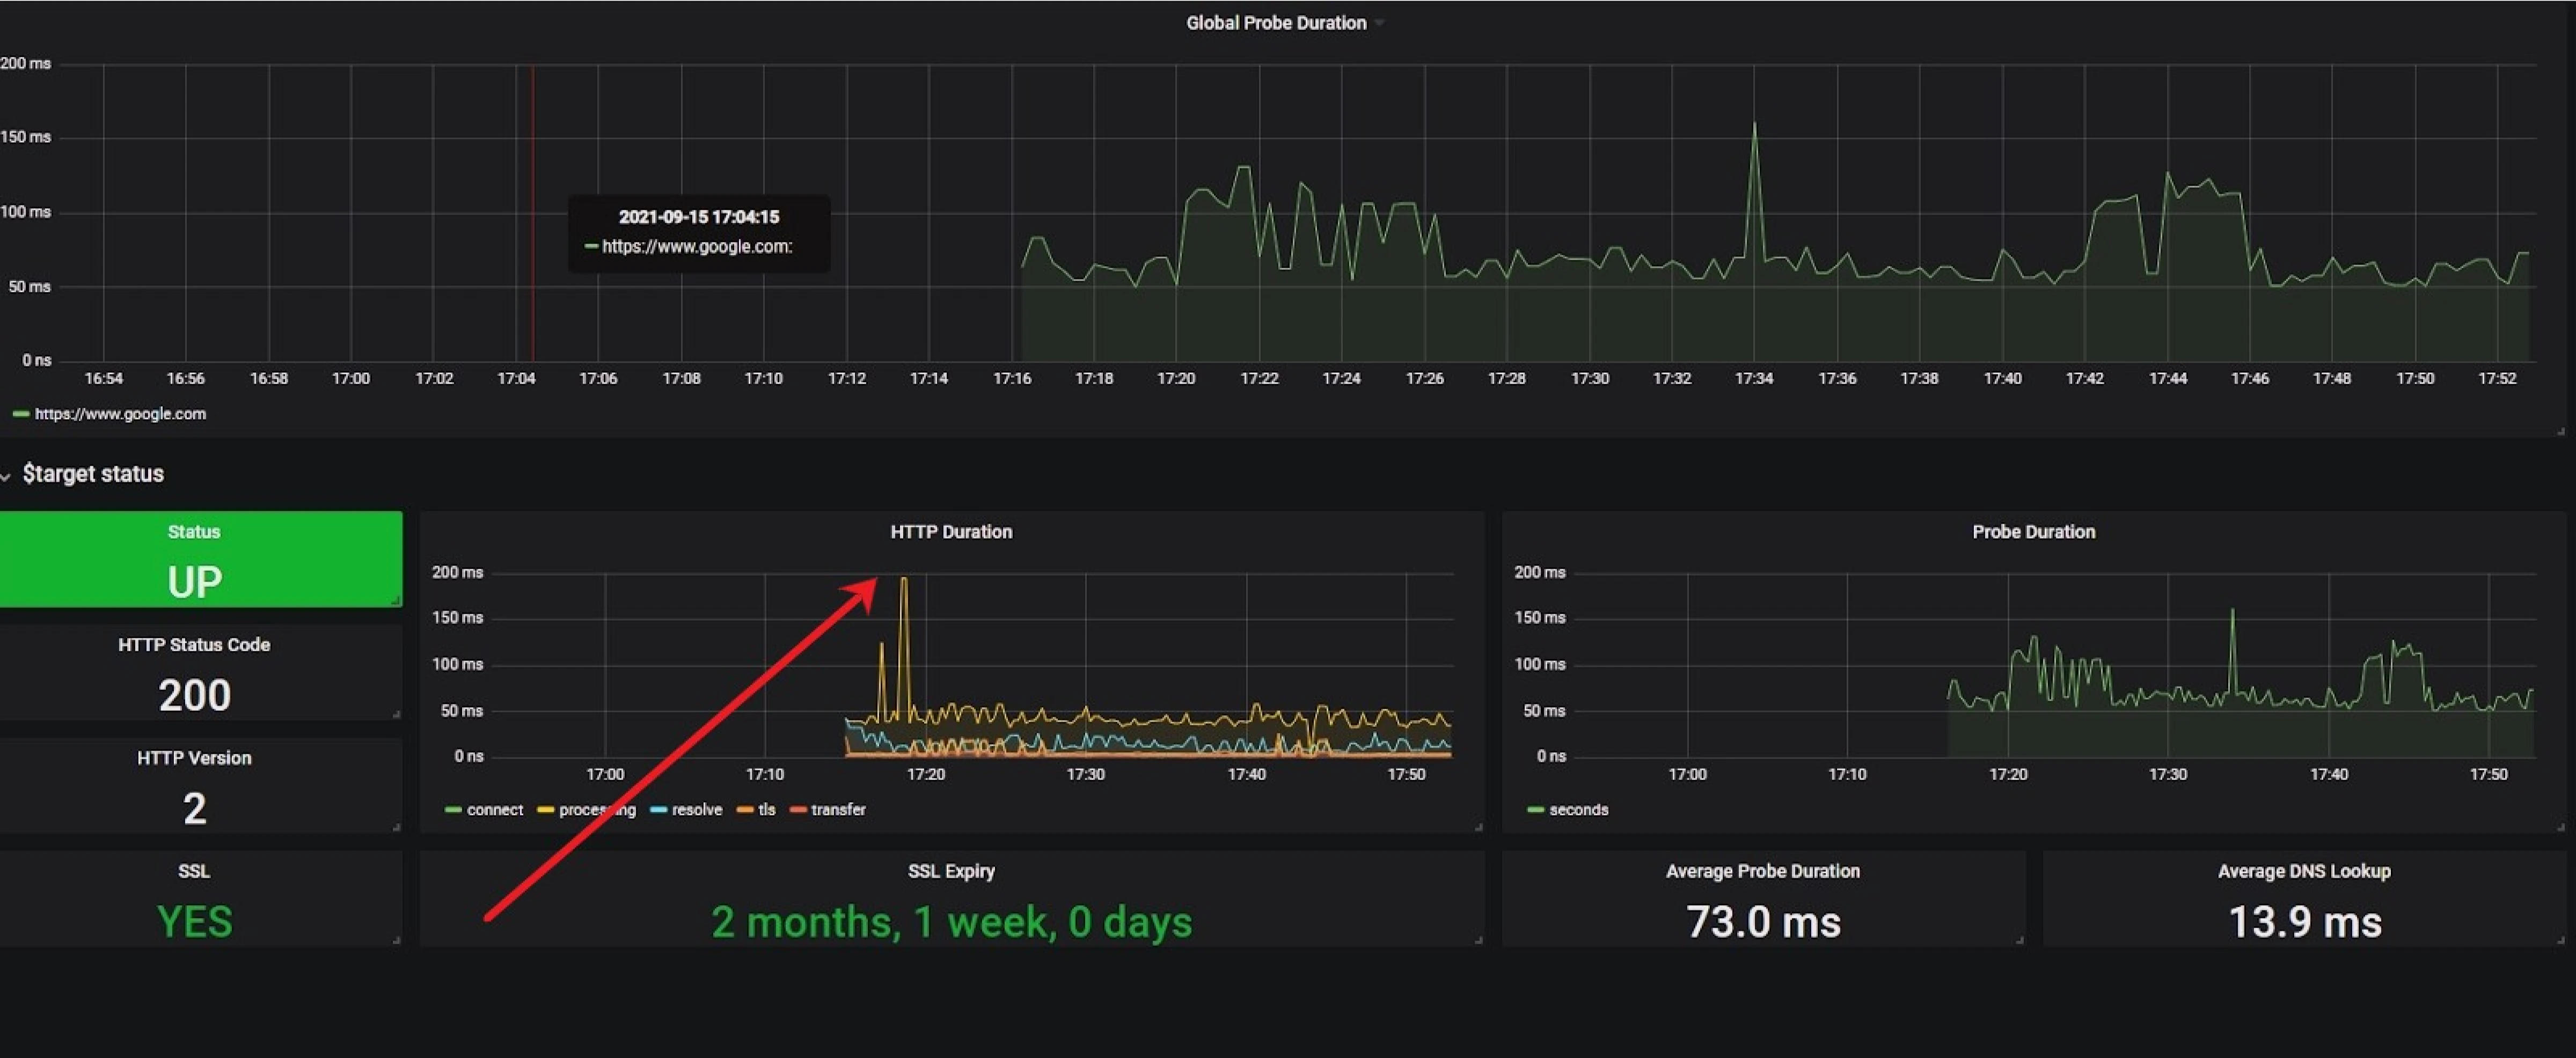The image size is (2576, 1058).
Task: Open the Average DNS Lookup panel title menu
Action: tap(2304, 871)
